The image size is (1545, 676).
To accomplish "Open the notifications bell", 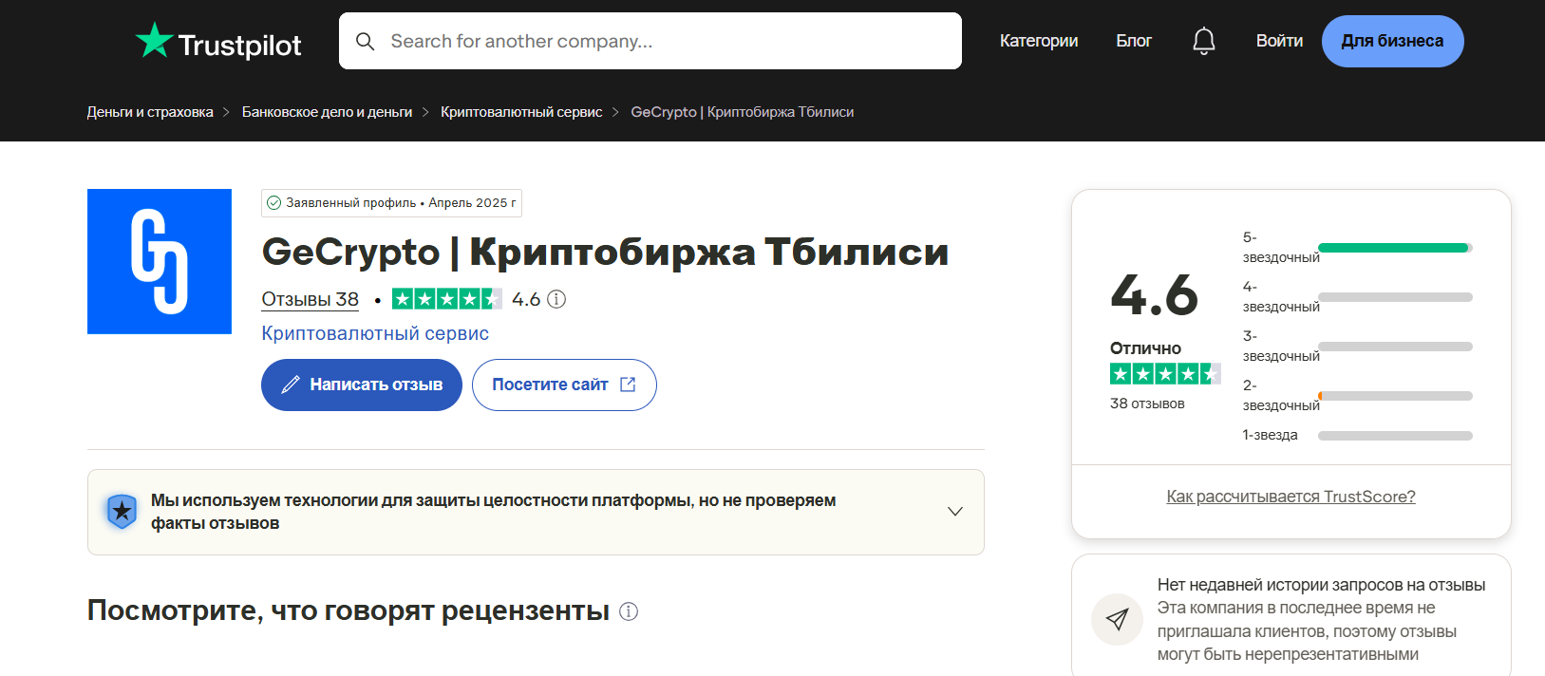I will [1204, 41].
